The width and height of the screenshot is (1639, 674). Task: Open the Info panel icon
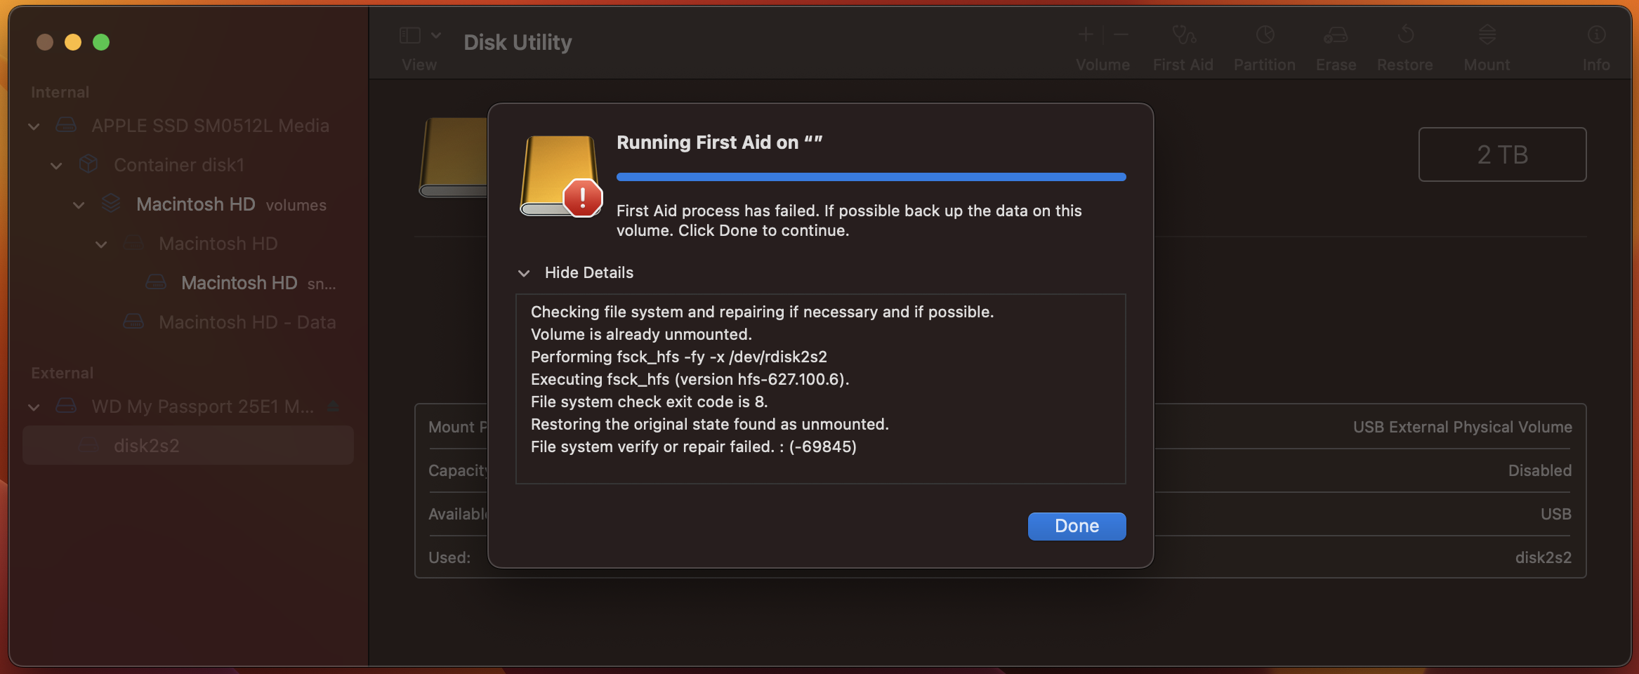pos(1596,35)
